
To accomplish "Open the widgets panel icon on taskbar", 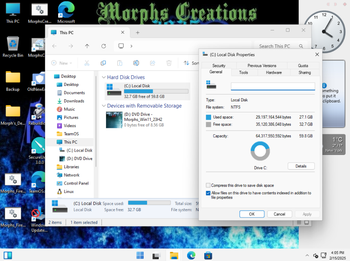I will pyautogui.click(x=8, y=255).
